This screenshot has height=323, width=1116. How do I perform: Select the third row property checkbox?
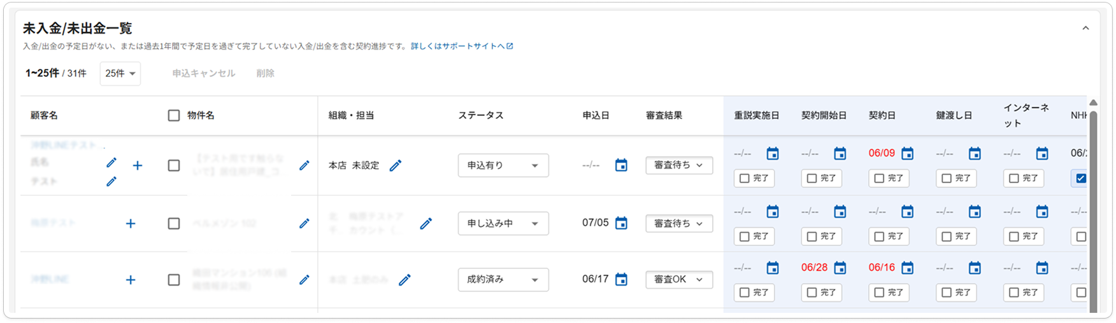pyautogui.click(x=173, y=280)
